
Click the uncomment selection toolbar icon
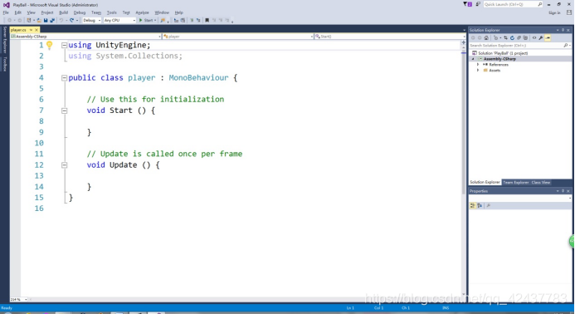click(x=198, y=20)
